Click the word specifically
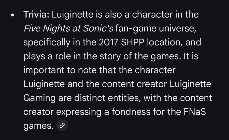 click(x=47, y=43)
